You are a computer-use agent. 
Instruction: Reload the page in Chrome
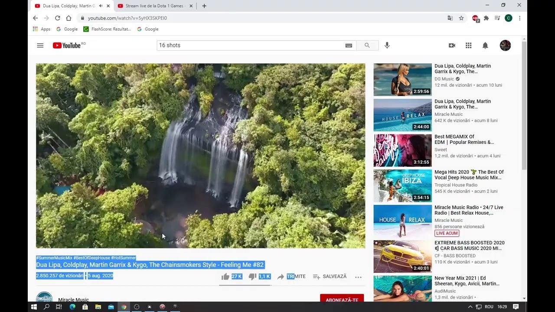click(57, 18)
